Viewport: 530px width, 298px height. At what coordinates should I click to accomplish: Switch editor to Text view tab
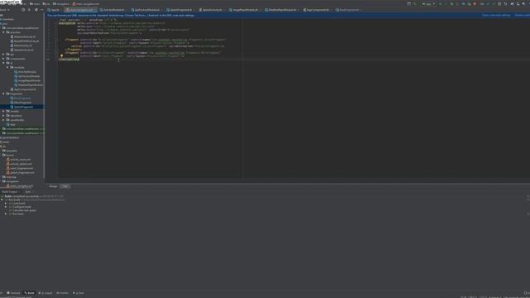tap(65, 186)
